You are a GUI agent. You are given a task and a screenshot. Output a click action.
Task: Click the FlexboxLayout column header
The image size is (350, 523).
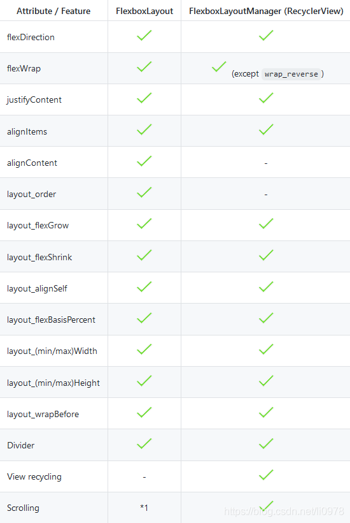coord(144,11)
